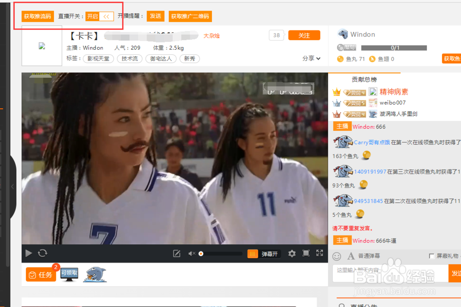The height and width of the screenshot is (307, 461).
Task: Click the 获取鱼 button in user panel
Action: 452,59
